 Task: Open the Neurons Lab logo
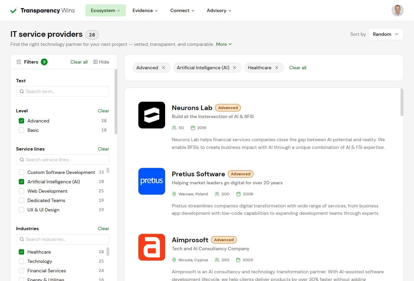pyautogui.click(x=152, y=115)
